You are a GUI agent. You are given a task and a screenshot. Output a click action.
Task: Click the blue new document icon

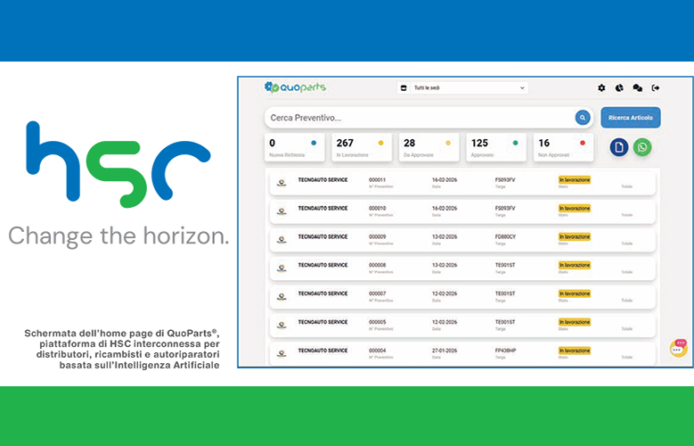(x=619, y=147)
